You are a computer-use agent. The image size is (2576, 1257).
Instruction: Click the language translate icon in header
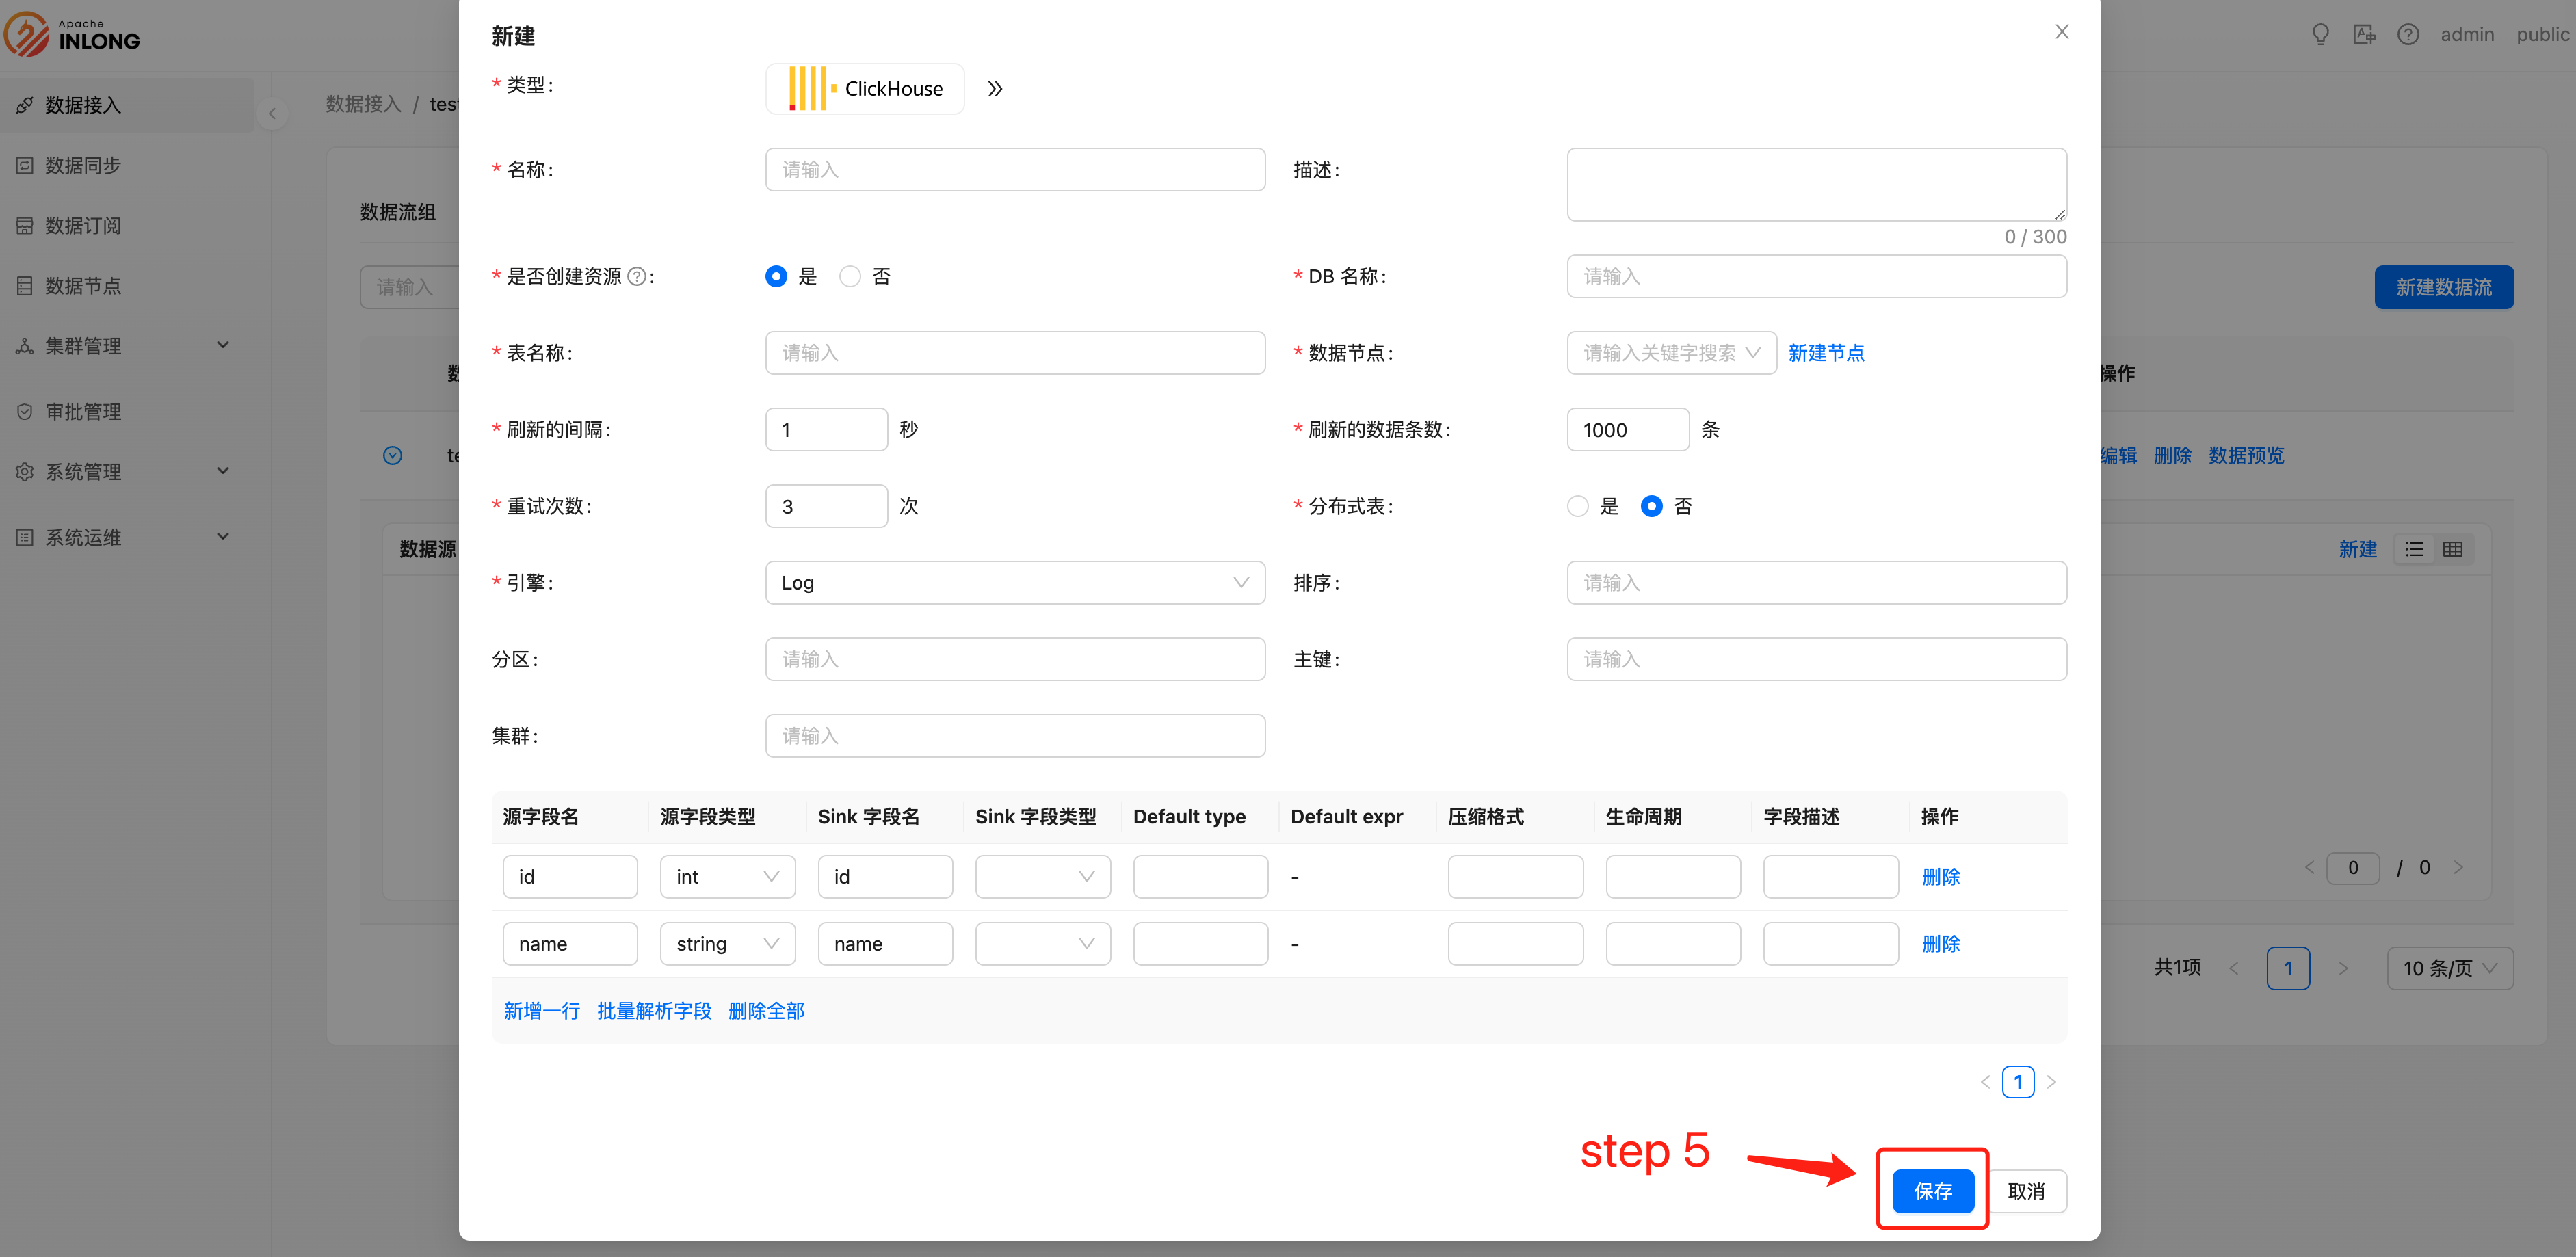click(2364, 35)
